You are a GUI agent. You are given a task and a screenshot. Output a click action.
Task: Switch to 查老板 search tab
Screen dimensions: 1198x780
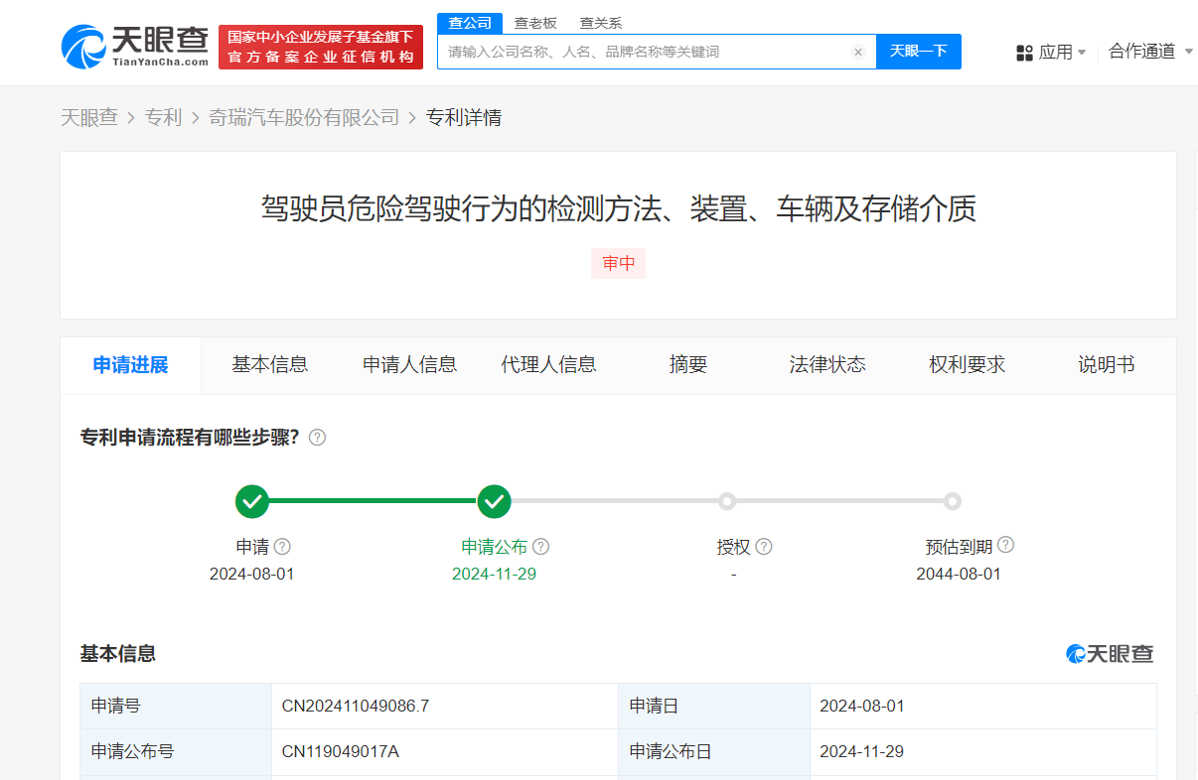535,23
